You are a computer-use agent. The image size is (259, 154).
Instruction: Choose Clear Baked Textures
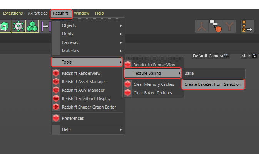[x=153, y=93]
